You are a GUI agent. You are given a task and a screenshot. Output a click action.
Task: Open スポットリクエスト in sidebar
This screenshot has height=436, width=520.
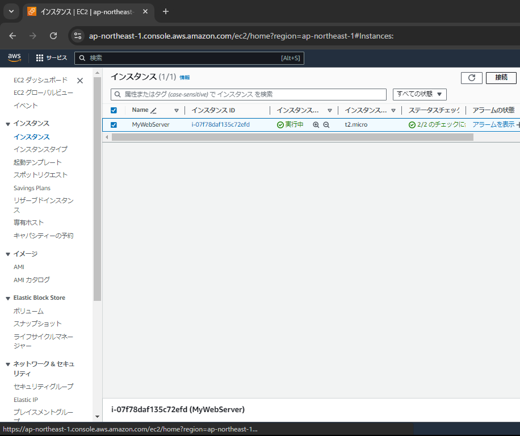(x=40, y=175)
